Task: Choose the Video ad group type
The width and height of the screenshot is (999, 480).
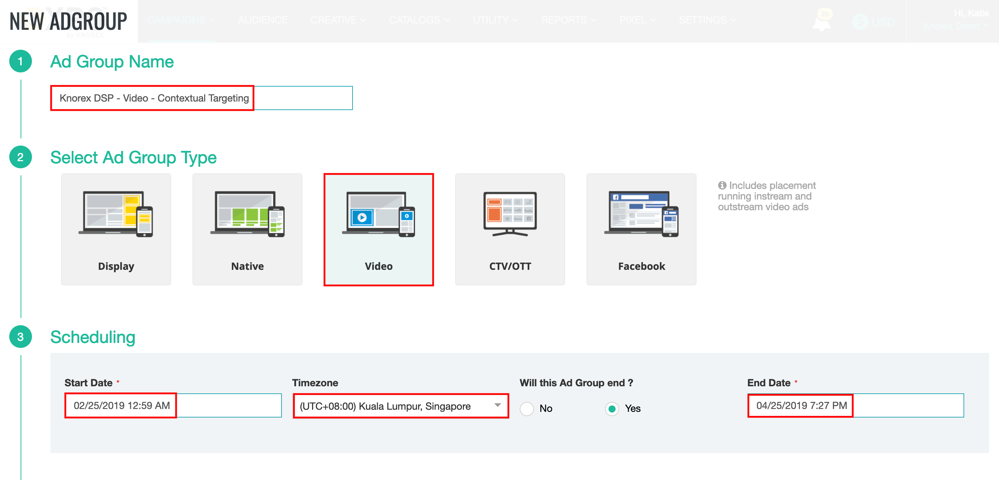Action: [x=378, y=230]
